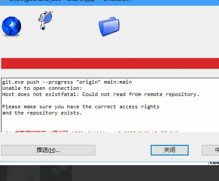Click the 推送(H)... push button
This screenshot has height=181, width=219.
(x=48, y=150)
